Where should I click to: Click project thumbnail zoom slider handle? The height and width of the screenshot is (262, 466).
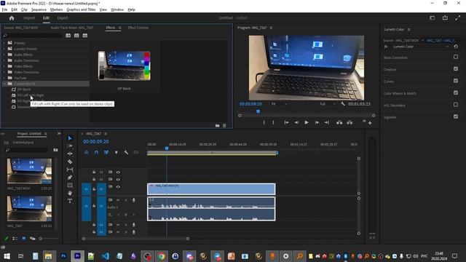[41, 238]
